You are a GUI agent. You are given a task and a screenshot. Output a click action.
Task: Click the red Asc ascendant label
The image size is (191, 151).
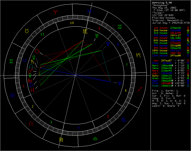pyautogui.click(x=30, y=81)
